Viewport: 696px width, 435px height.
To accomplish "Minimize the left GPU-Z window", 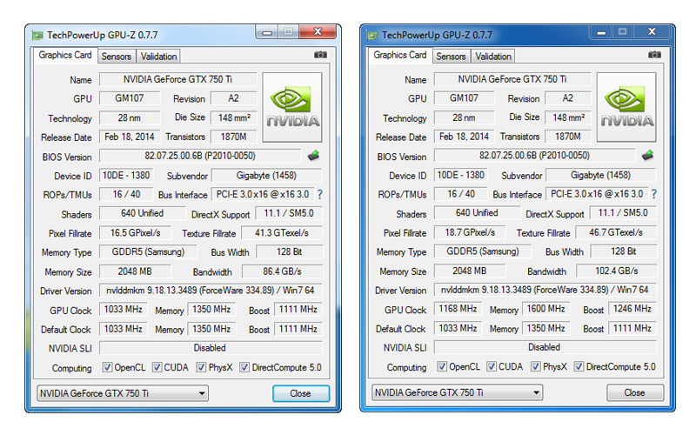I will (x=267, y=31).
